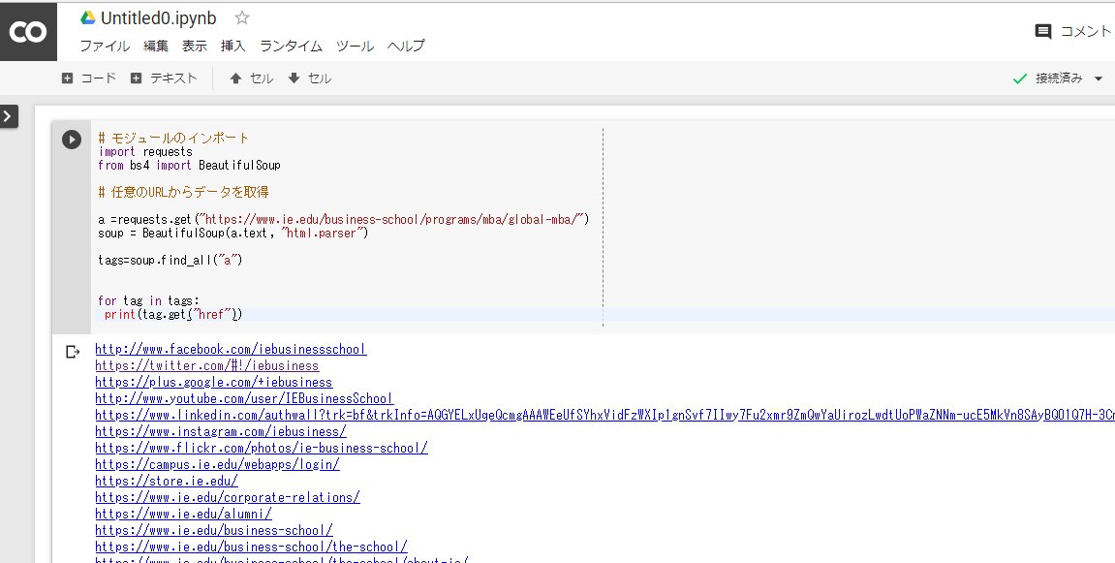Move cell up with up-arrow セル
The height and width of the screenshot is (563, 1115).
point(251,78)
